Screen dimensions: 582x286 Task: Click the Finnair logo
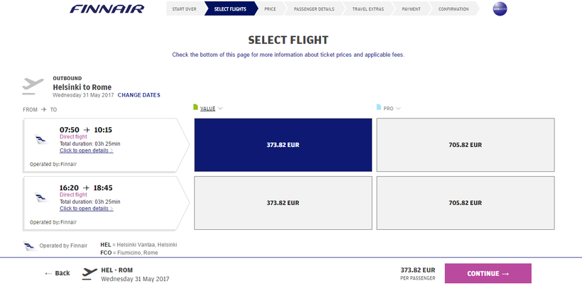click(106, 9)
